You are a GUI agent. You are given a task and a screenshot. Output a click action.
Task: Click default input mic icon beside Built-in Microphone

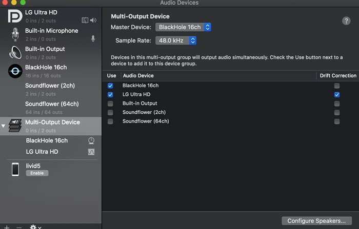[93, 38]
